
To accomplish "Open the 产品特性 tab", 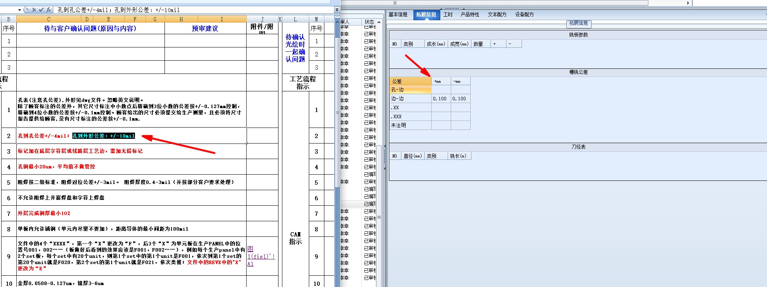I will (470, 14).
